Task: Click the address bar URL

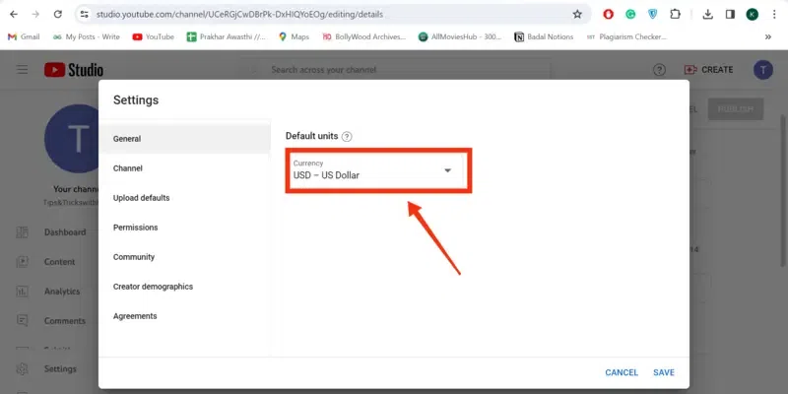Action: pos(239,14)
